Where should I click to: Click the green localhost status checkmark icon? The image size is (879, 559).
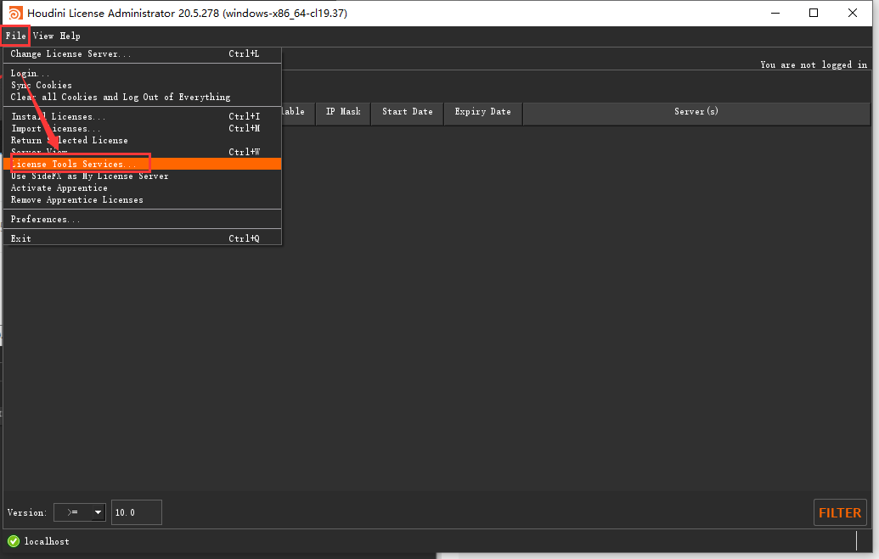tap(14, 541)
